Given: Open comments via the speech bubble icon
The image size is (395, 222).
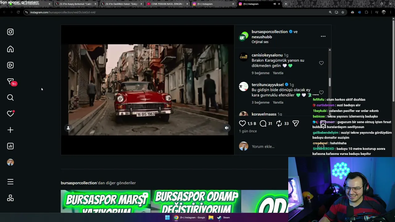Looking at the screenshot, I should tap(263, 123).
